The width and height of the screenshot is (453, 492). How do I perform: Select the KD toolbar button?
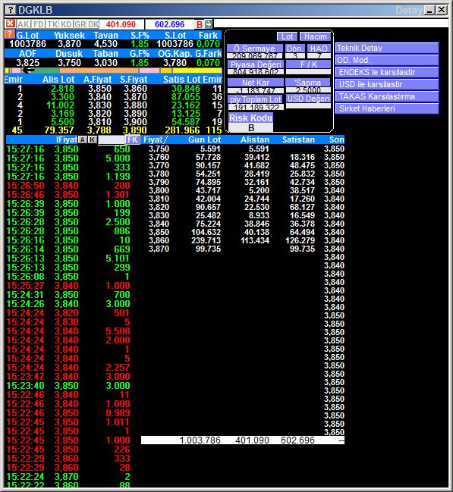pos(66,24)
